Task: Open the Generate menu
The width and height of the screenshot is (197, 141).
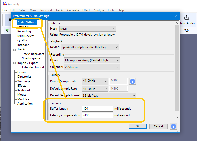Action: pyautogui.click(x=73, y=10)
